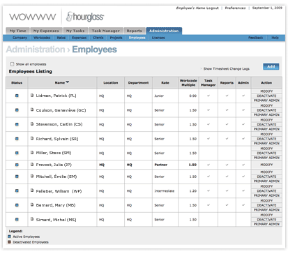Toggle Task Manager check for Richard, Sylvain
The image size is (288, 254).
tap(209, 139)
